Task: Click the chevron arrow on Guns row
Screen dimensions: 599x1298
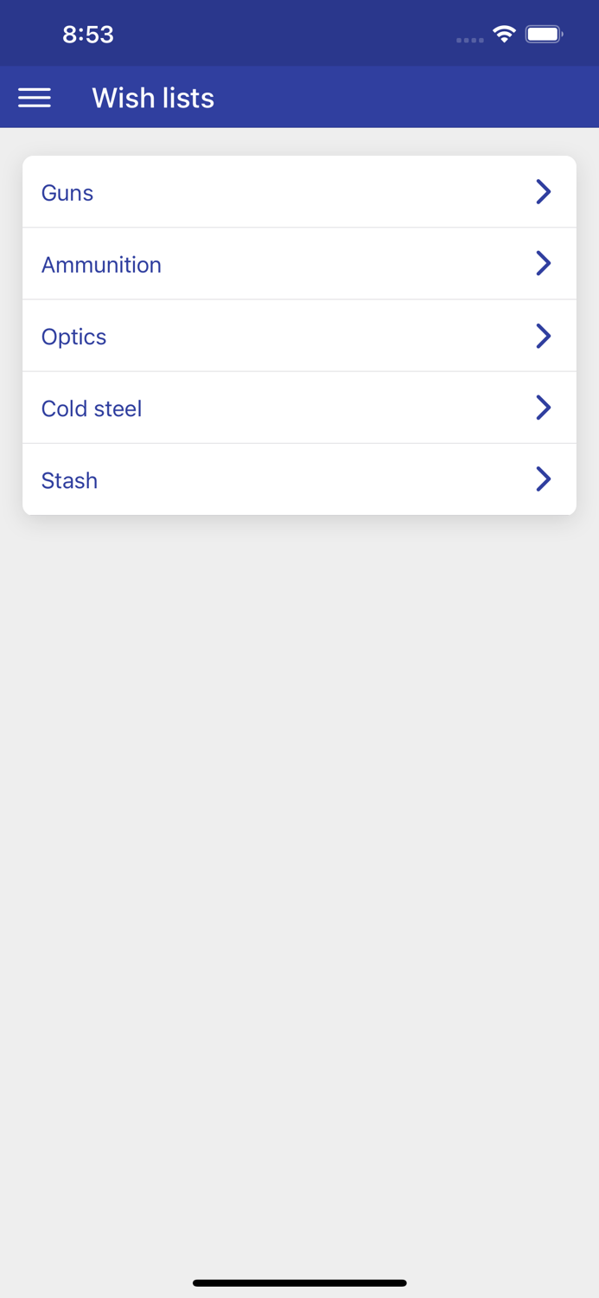Action: (x=543, y=192)
